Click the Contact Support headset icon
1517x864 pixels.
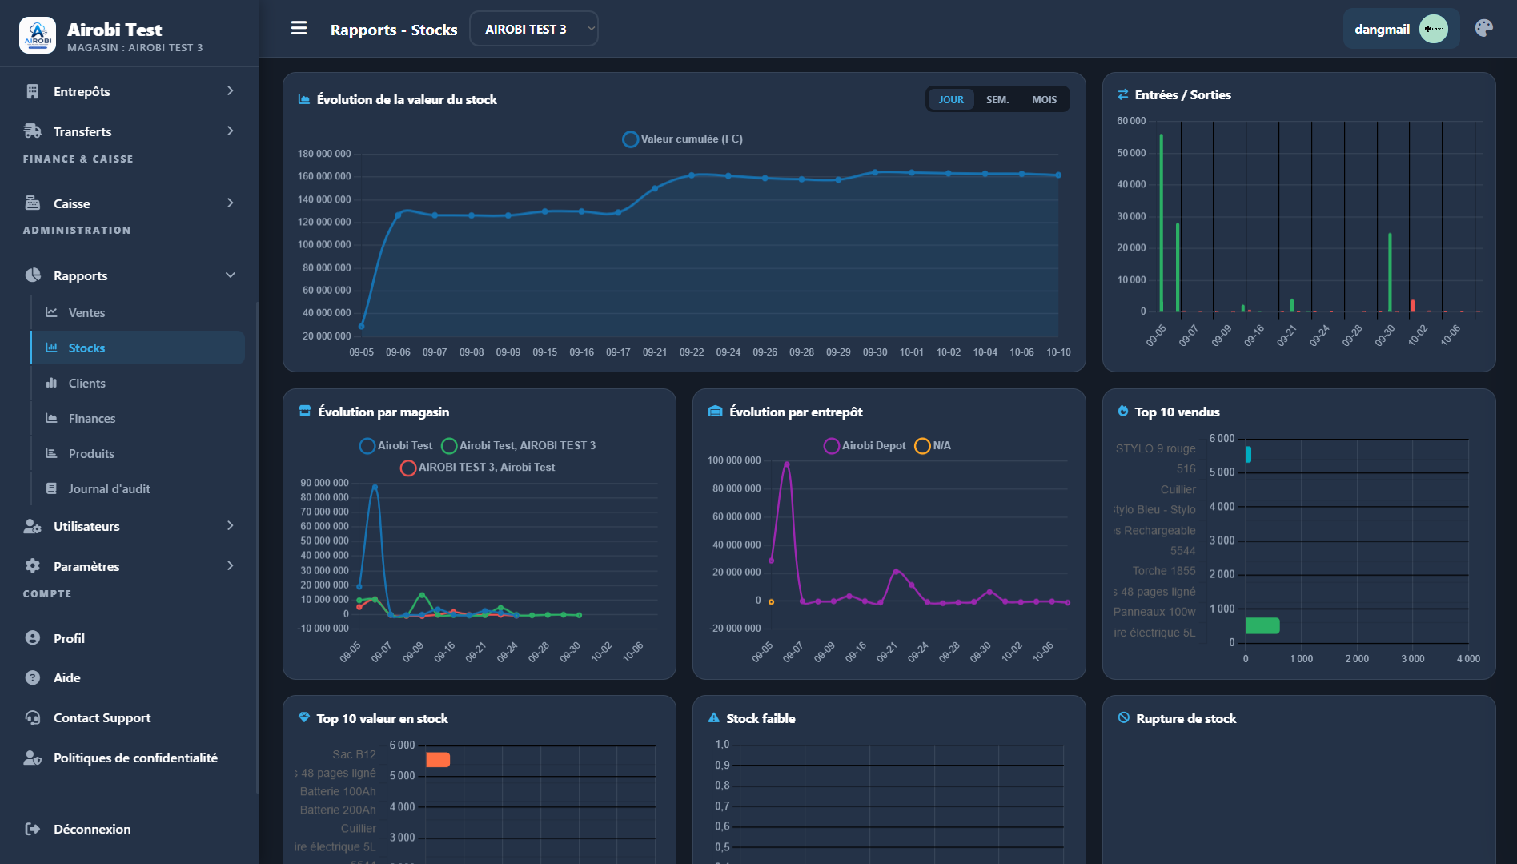click(33, 717)
